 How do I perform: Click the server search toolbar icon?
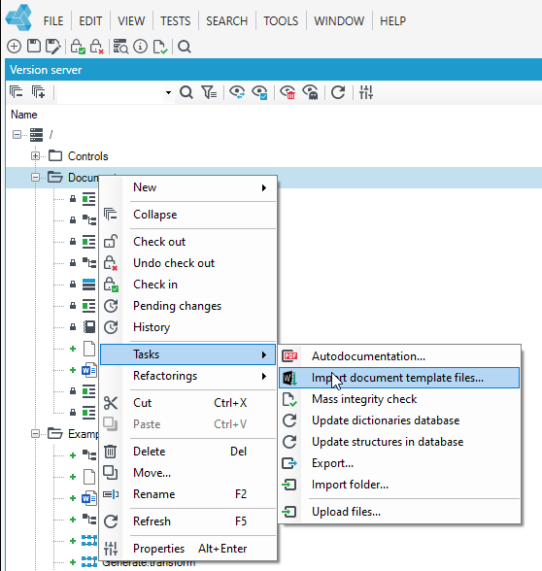click(x=120, y=47)
